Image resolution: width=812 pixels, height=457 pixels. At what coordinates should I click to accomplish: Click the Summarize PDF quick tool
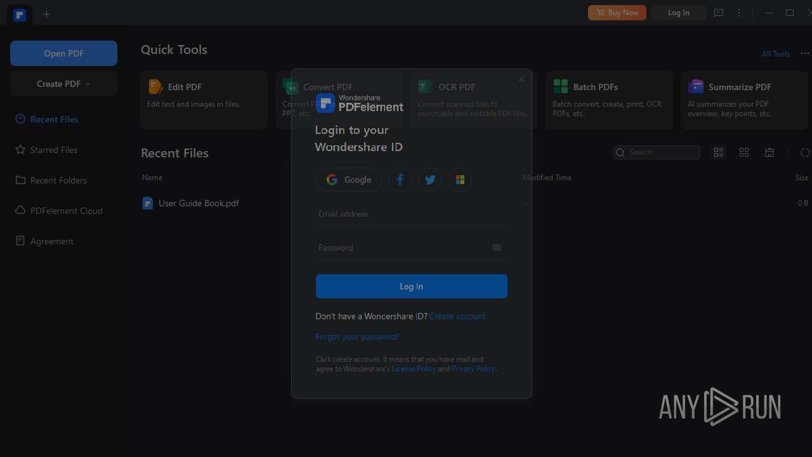point(744,100)
